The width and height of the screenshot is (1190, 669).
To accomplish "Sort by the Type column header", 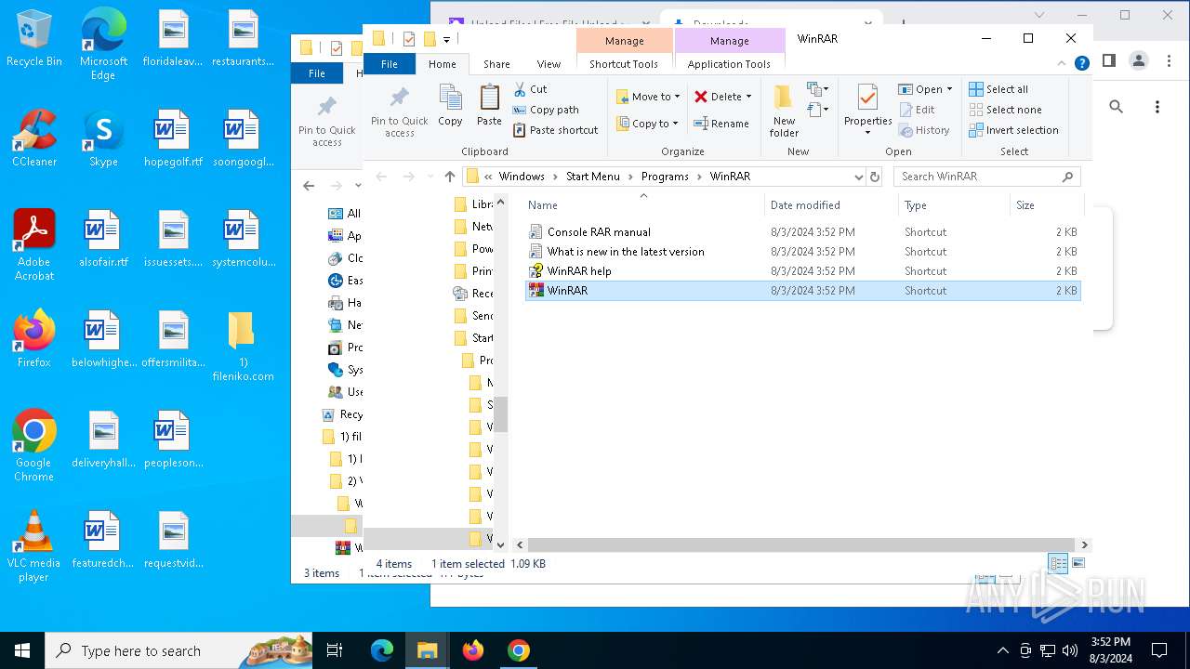I will 954,205.
